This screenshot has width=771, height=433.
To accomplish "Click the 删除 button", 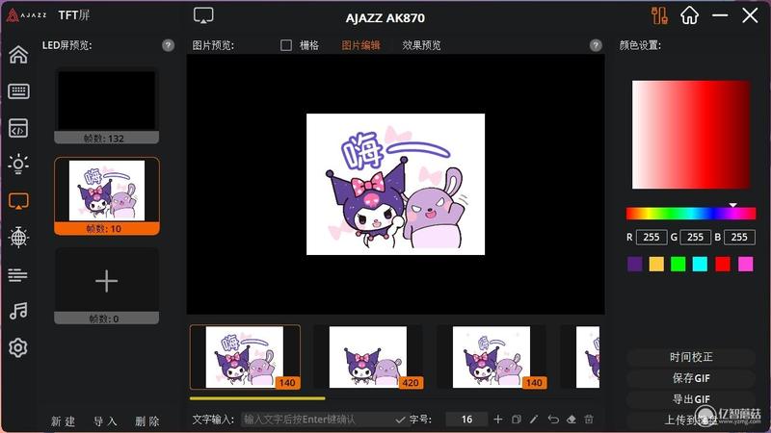I will pos(147,421).
